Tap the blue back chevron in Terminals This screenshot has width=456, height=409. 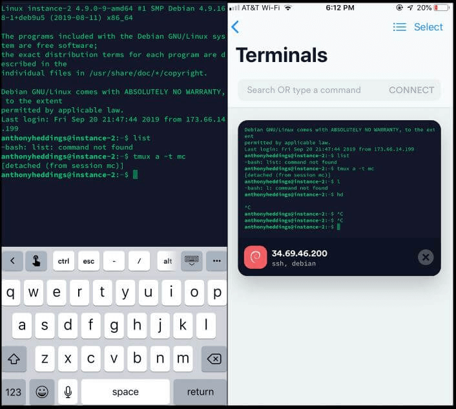point(235,27)
